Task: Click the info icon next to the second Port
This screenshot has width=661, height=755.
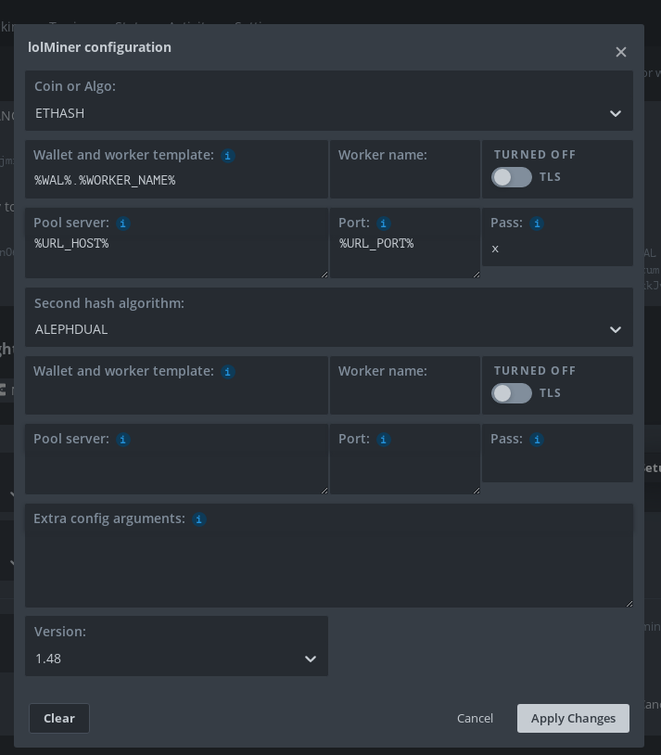Action: (383, 440)
